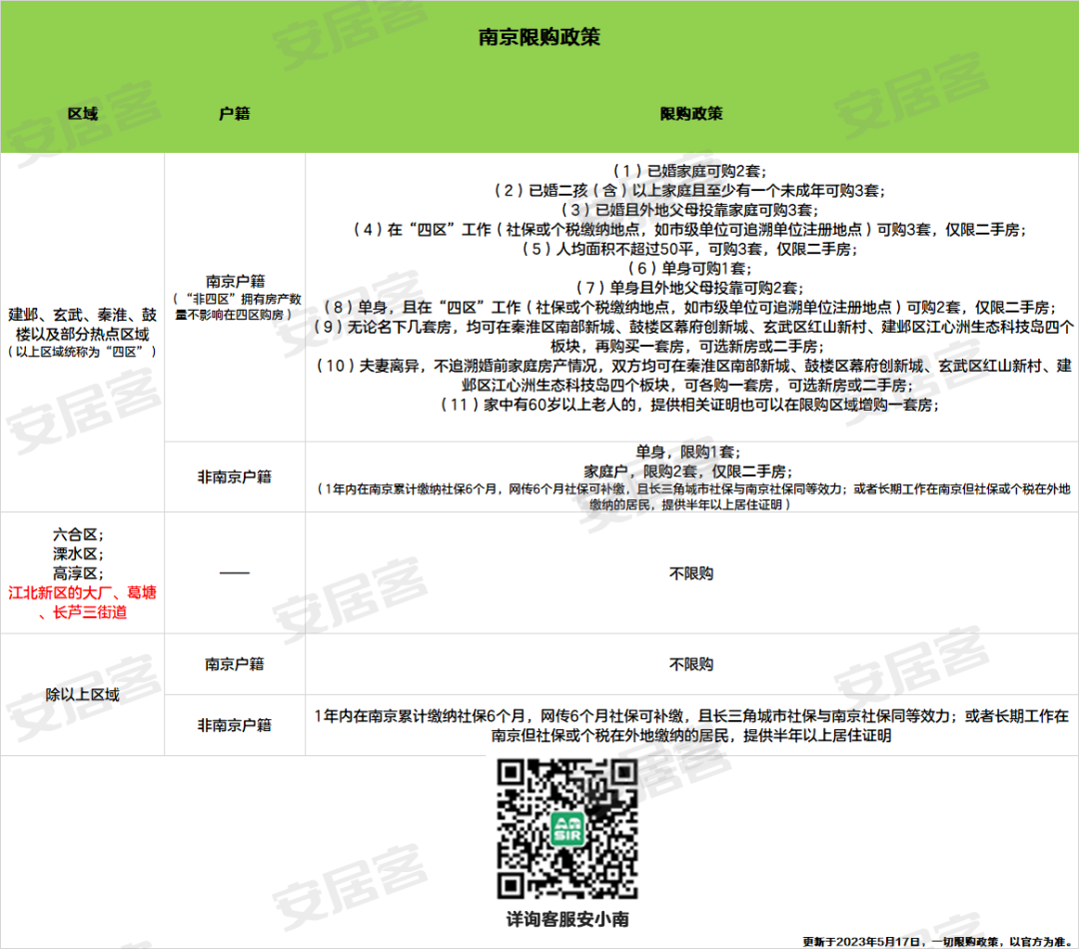Click the large-print 1年内在南京累计缴纳社保6个月 text
Image resolution: width=1079 pixels, height=949 pixels.
pyautogui.click(x=691, y=726)
